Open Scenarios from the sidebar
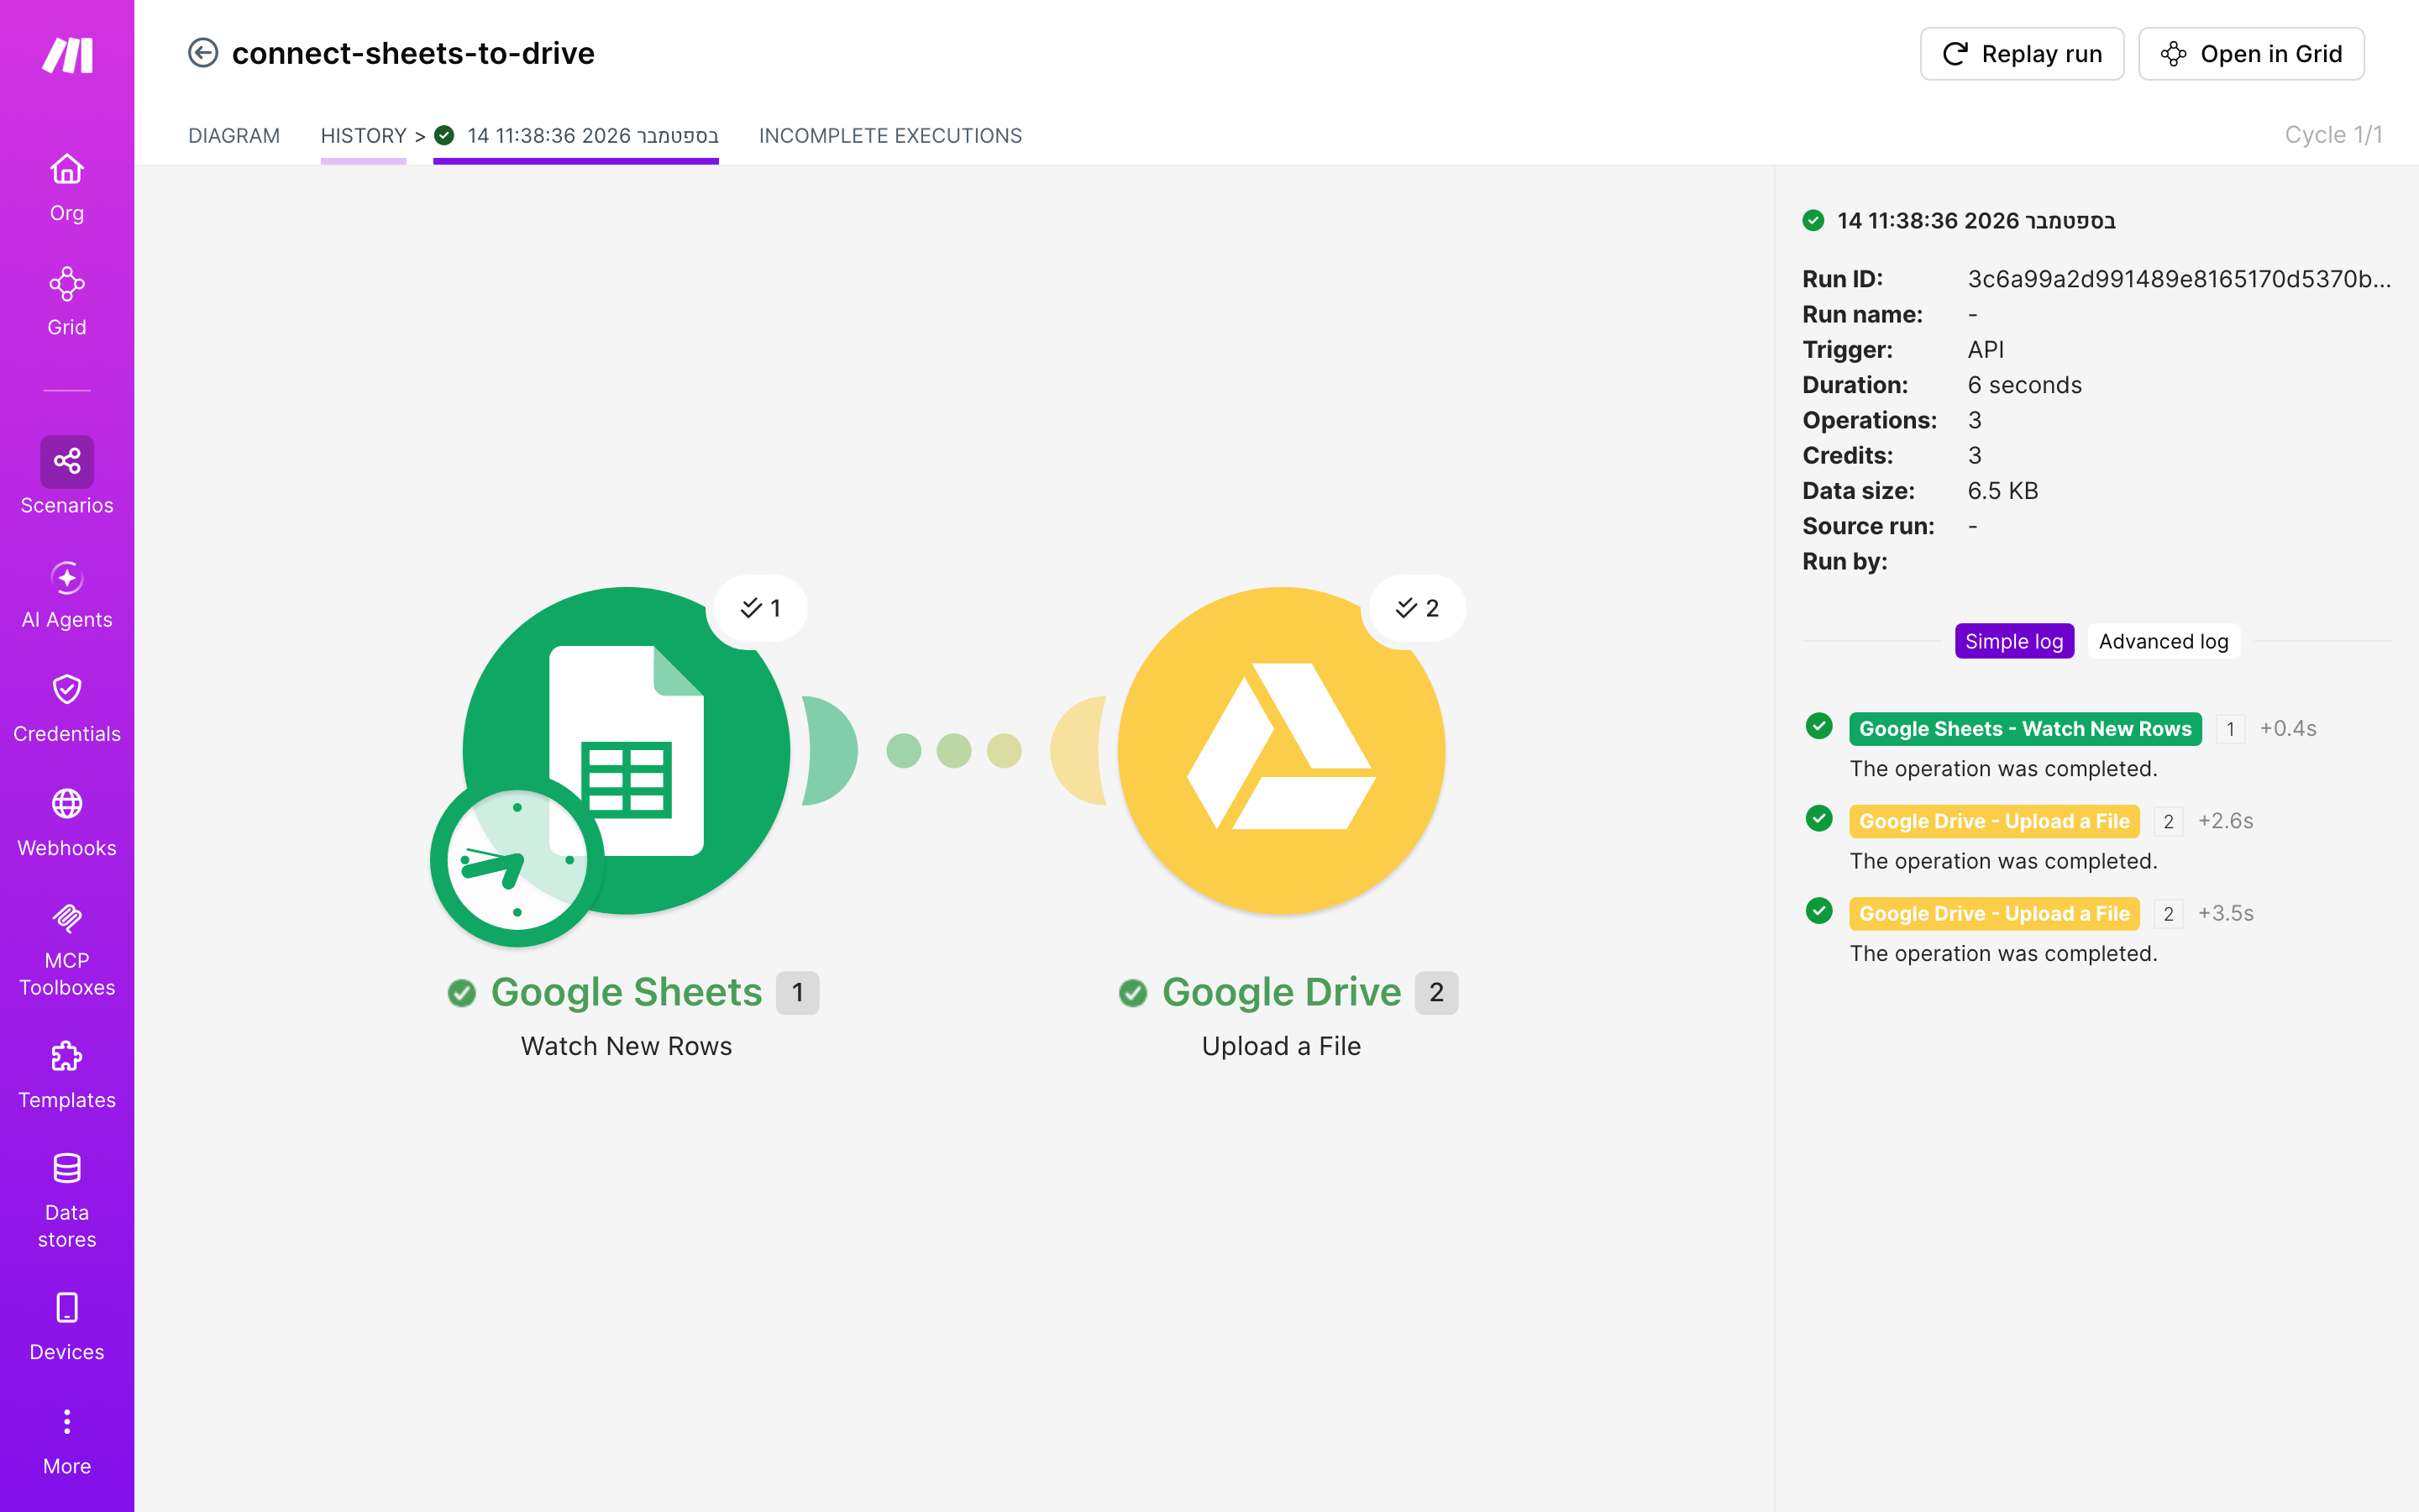Image resolution: width=2419 pixels, height=1512 pixels. click(67, 477)
